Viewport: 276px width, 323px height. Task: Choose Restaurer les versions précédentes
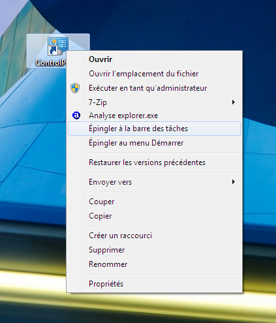[154, 162]
